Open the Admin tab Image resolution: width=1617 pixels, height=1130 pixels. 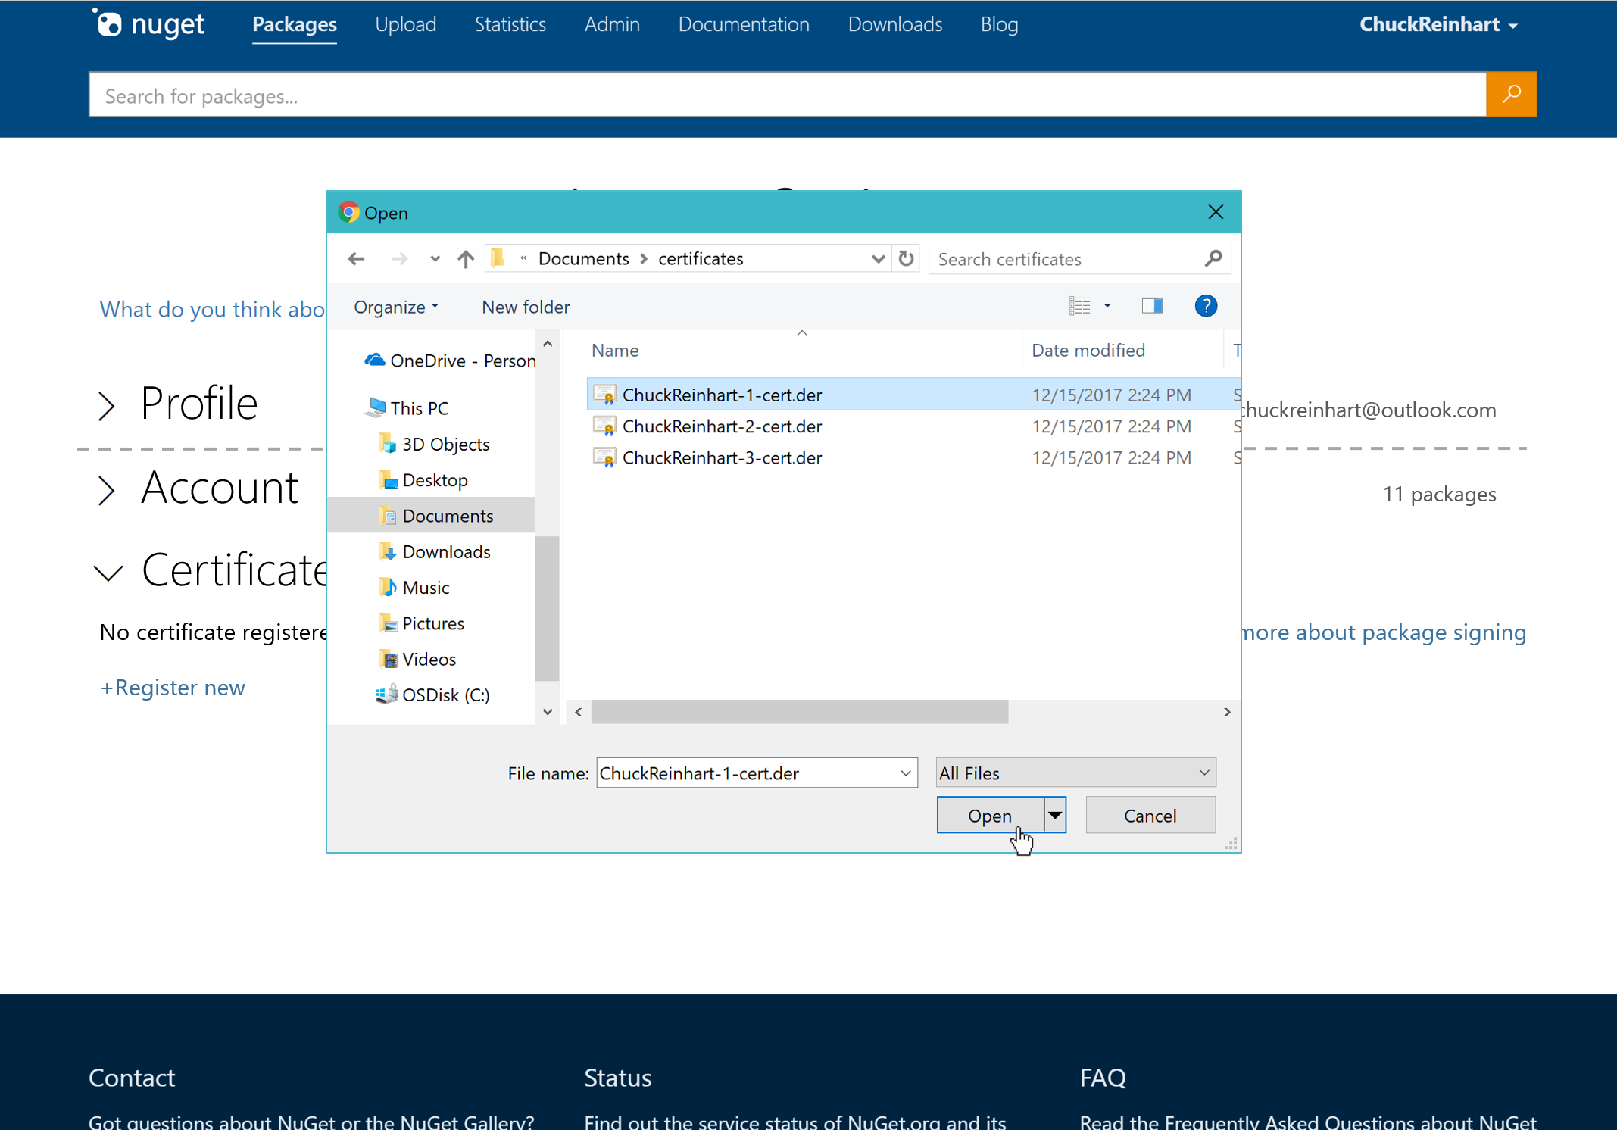coord(612,24)
